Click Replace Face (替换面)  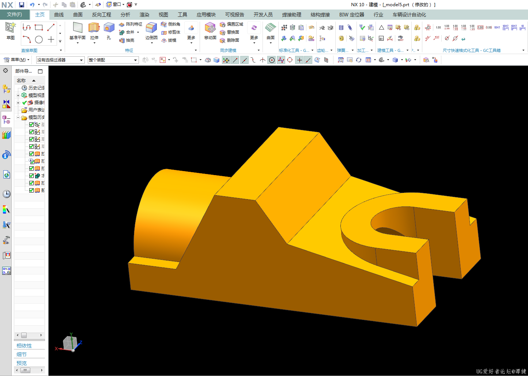click(230, 32)
